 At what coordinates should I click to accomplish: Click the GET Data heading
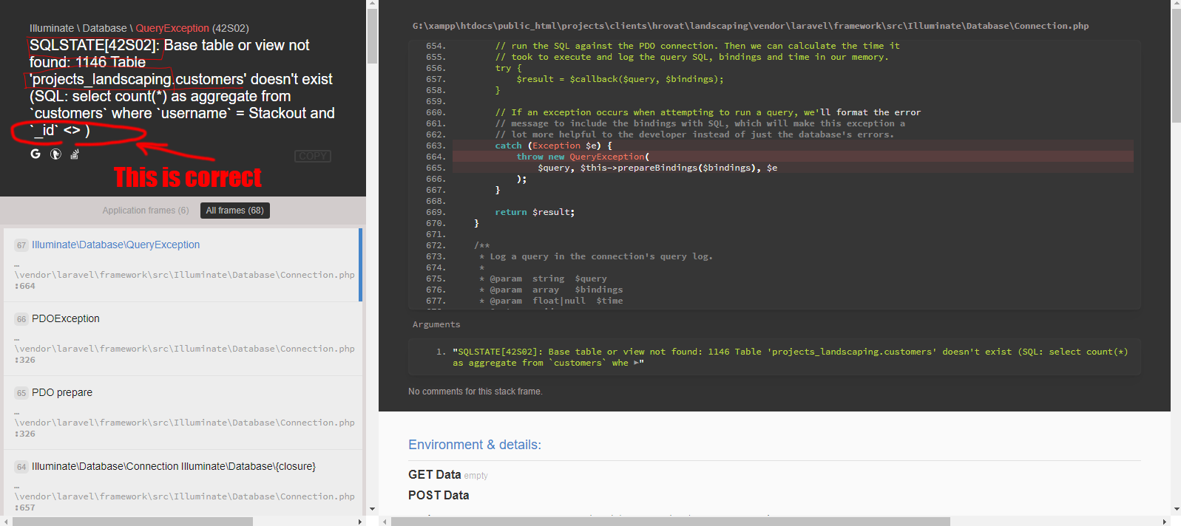[435, 474]
